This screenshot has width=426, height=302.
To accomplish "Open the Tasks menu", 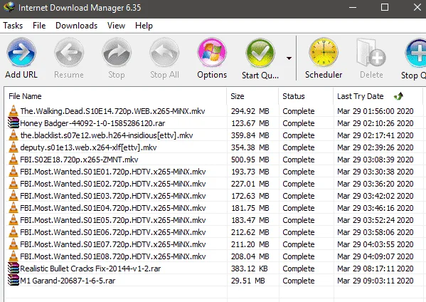I will (x=13, y=26).
